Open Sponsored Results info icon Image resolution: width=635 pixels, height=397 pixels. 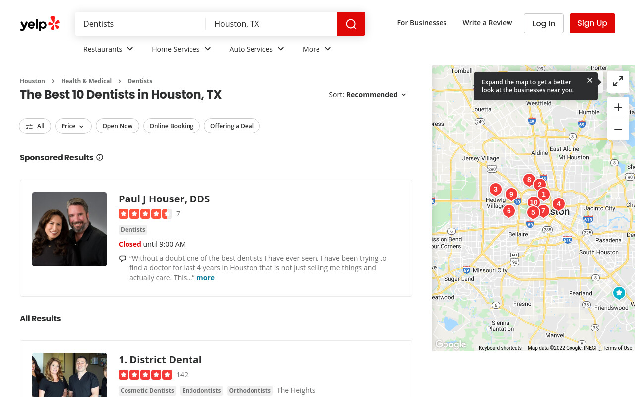100,157
